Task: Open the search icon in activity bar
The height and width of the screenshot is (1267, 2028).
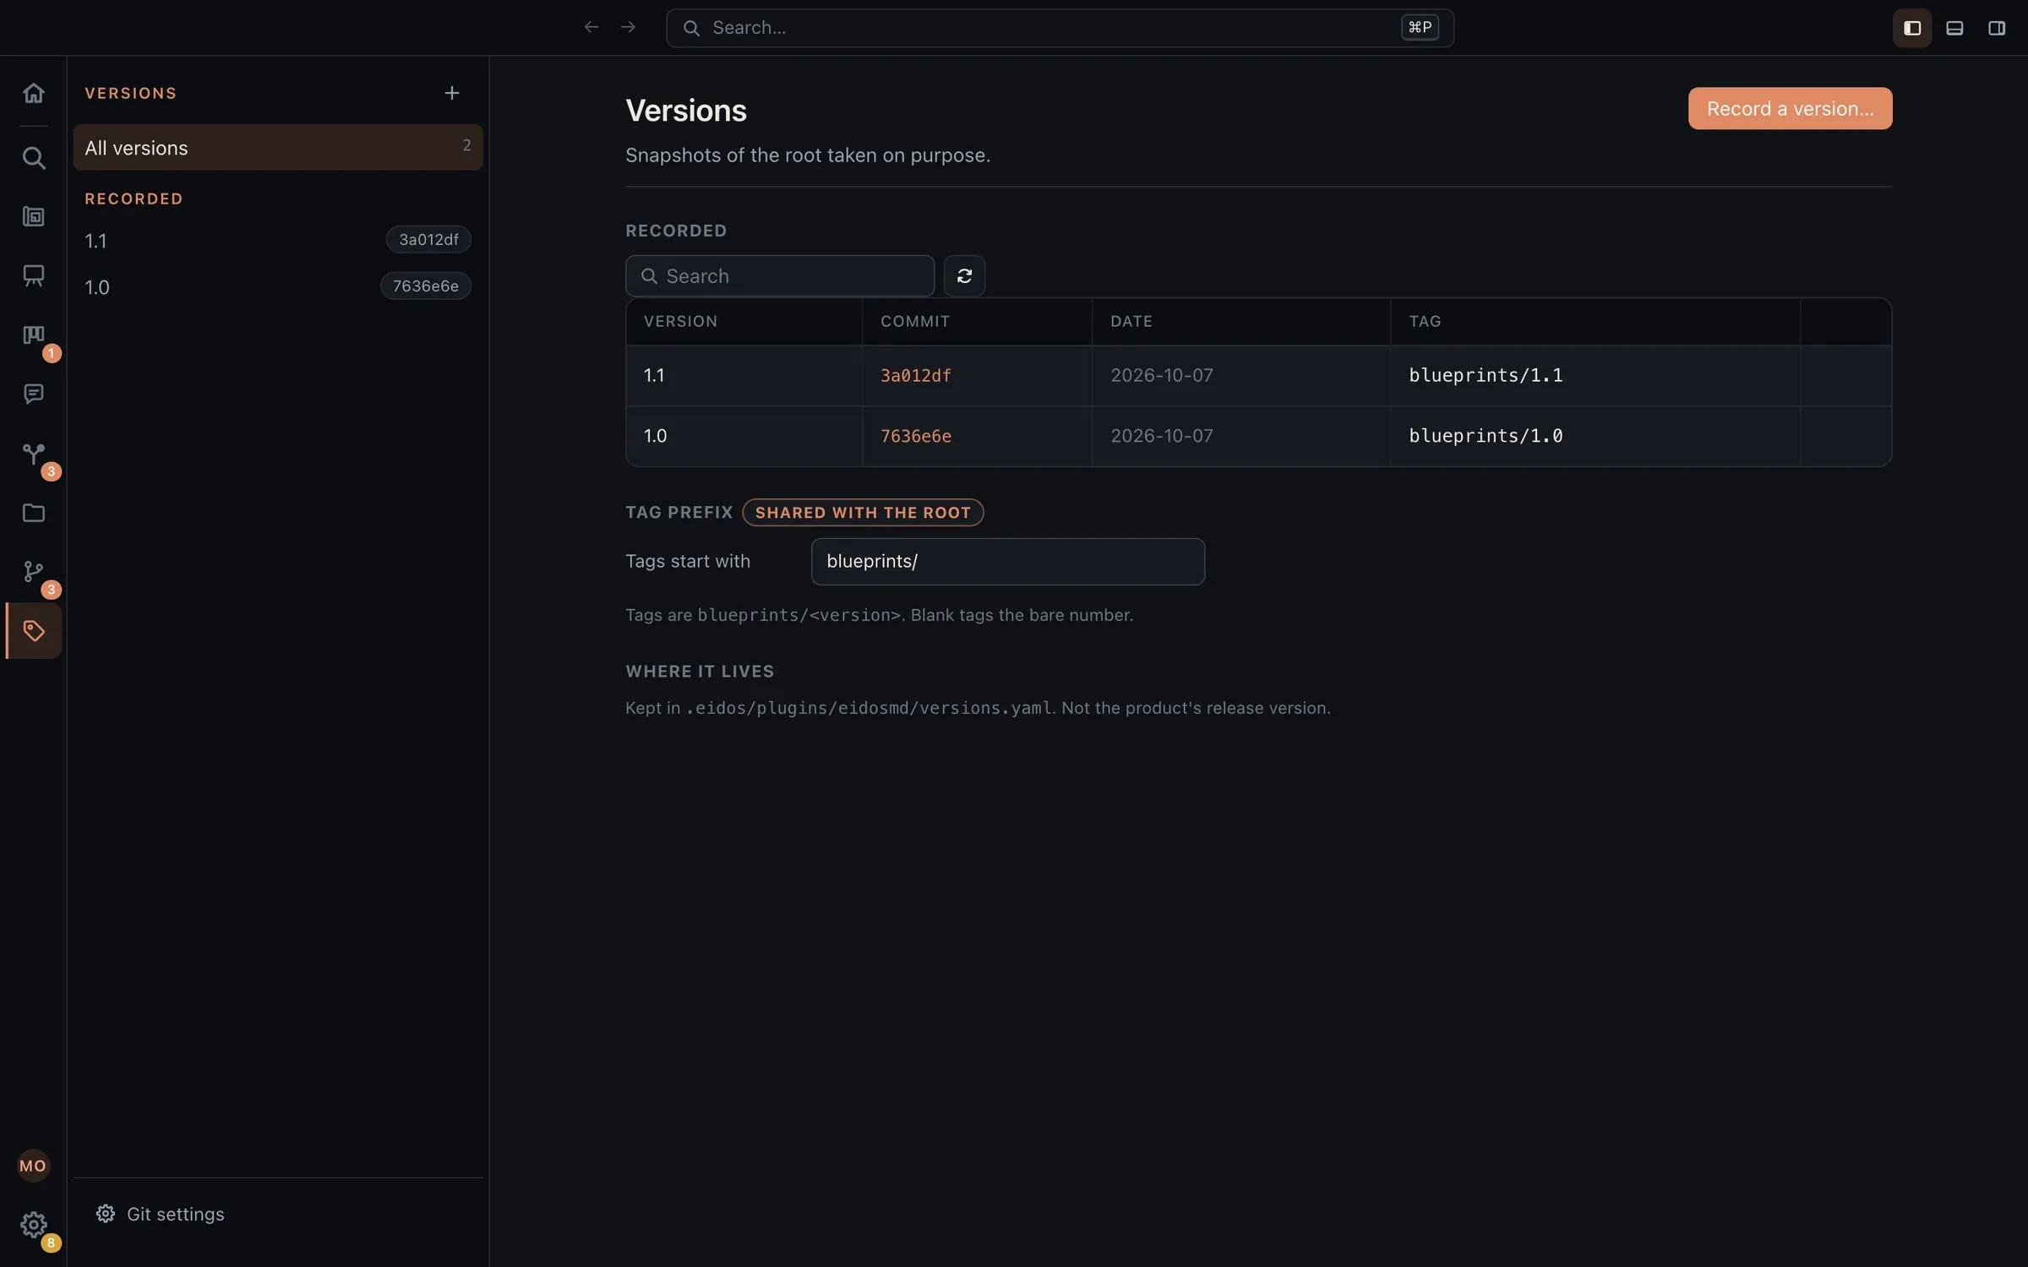Action: (x=34, y=158)
